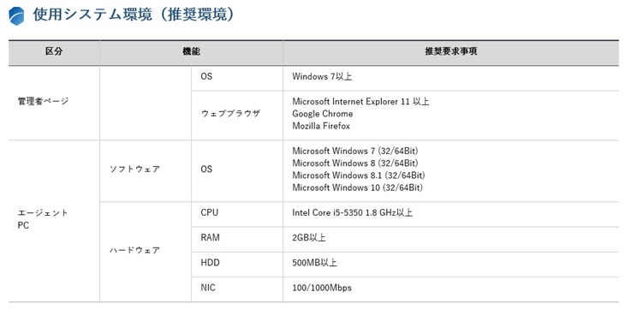Select the RAM 2GB以上 value
The image size is (637, 321).
pyautogui.click(x=309, y=238)
